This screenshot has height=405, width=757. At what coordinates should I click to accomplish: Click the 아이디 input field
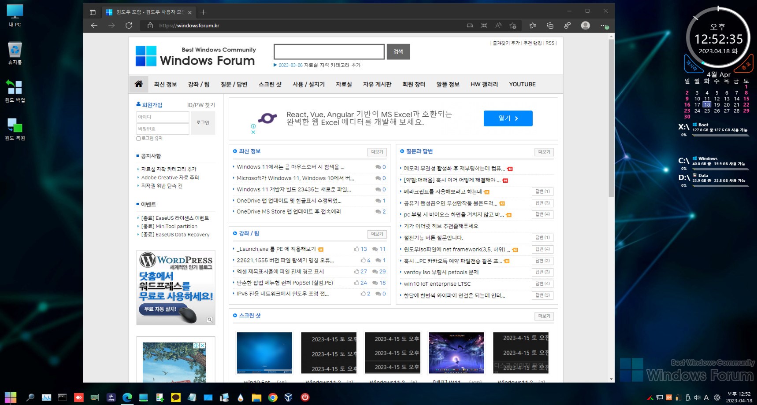[x=163, y=117]
